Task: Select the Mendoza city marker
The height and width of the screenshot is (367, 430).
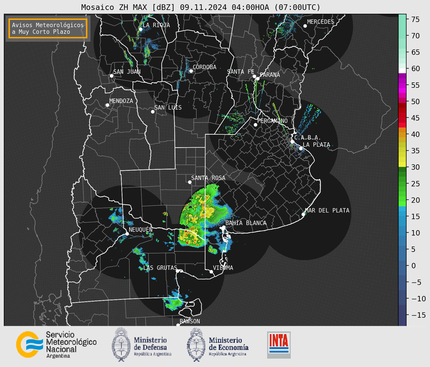Action: (107, 105)
